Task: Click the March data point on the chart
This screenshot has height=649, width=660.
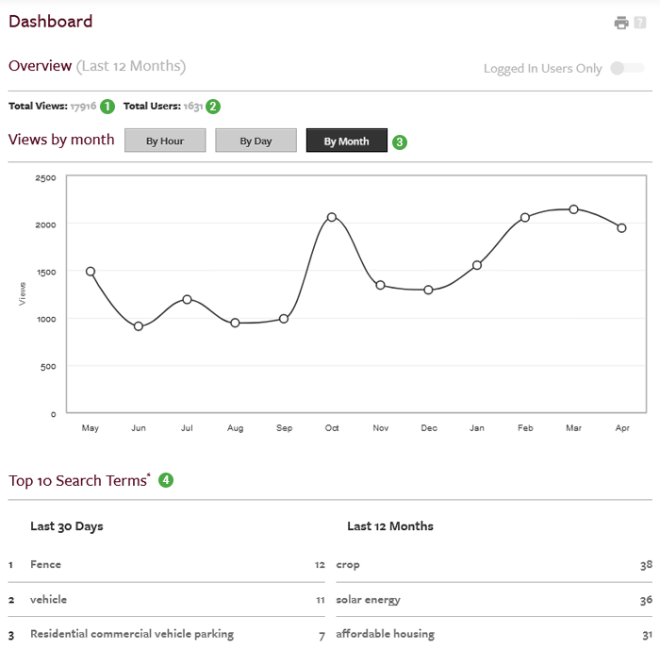Action: [x=573, y=209]
